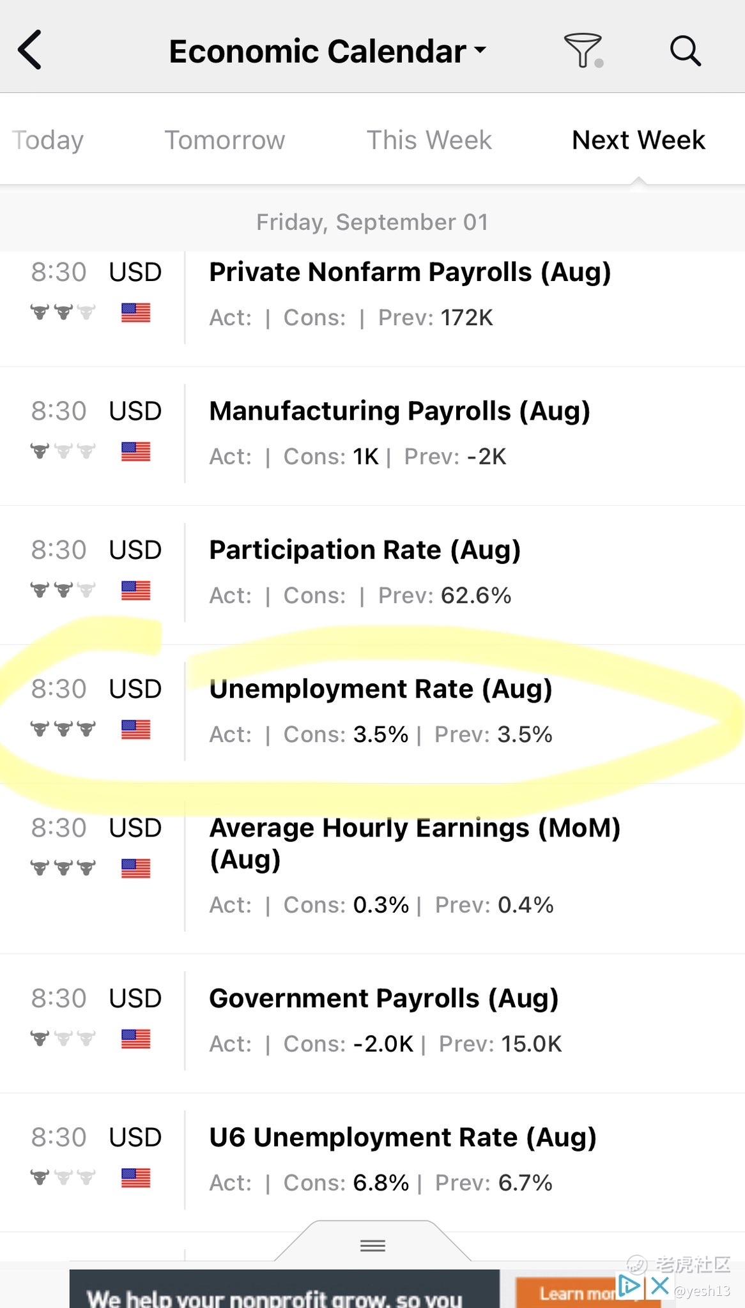Tap the back arrow icon

[29, 50]
